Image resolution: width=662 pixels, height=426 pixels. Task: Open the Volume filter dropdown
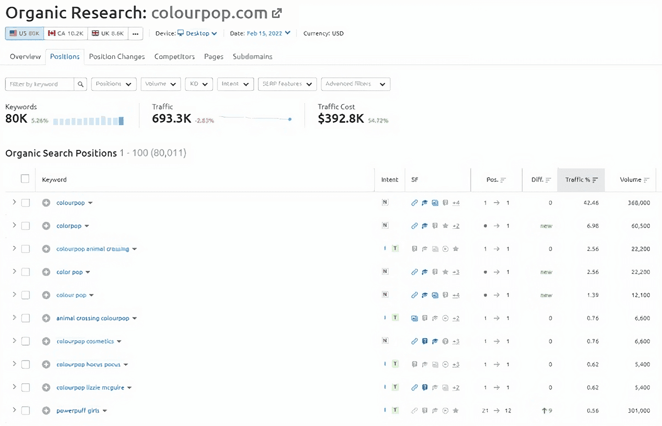pyautogui.click(x=161, y=84)
